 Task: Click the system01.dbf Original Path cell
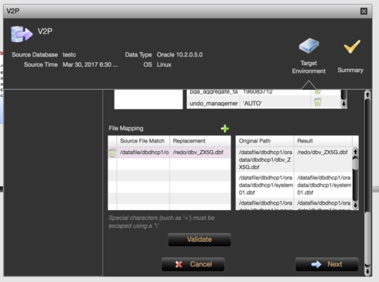(265, 185)
